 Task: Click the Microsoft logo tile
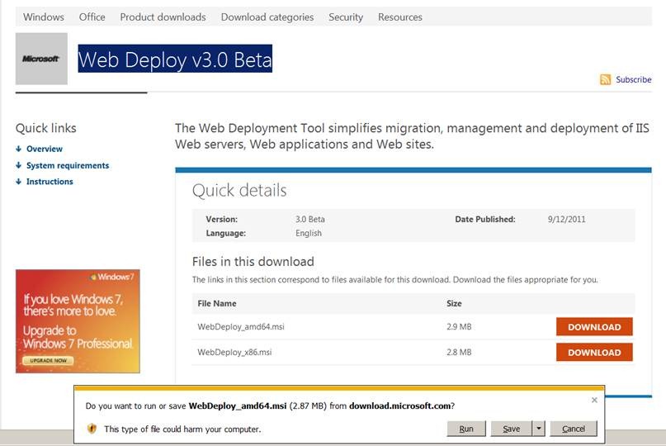tap(41, 59)
